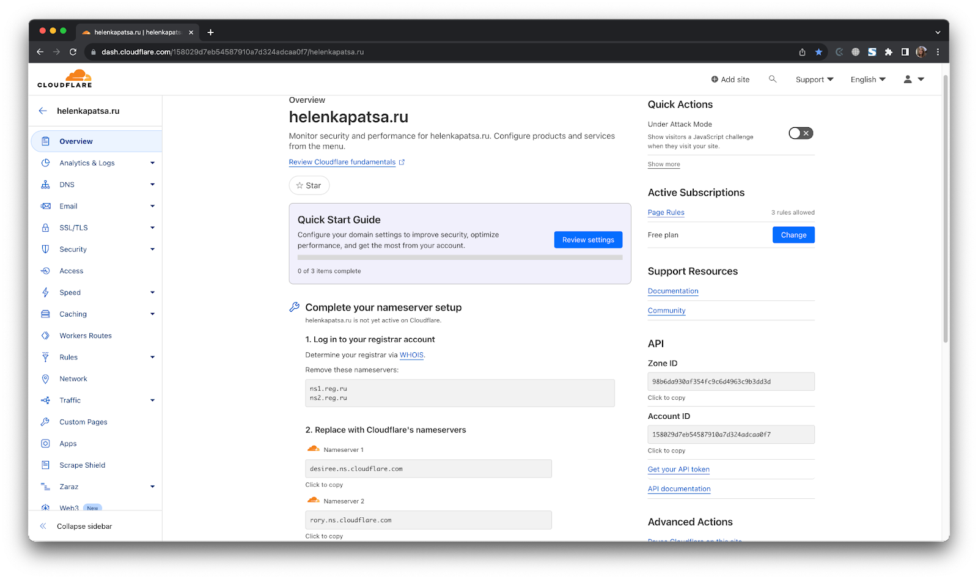
Task: Click the Custom Pages wrench icon
Action: click(x=45, y=422)
